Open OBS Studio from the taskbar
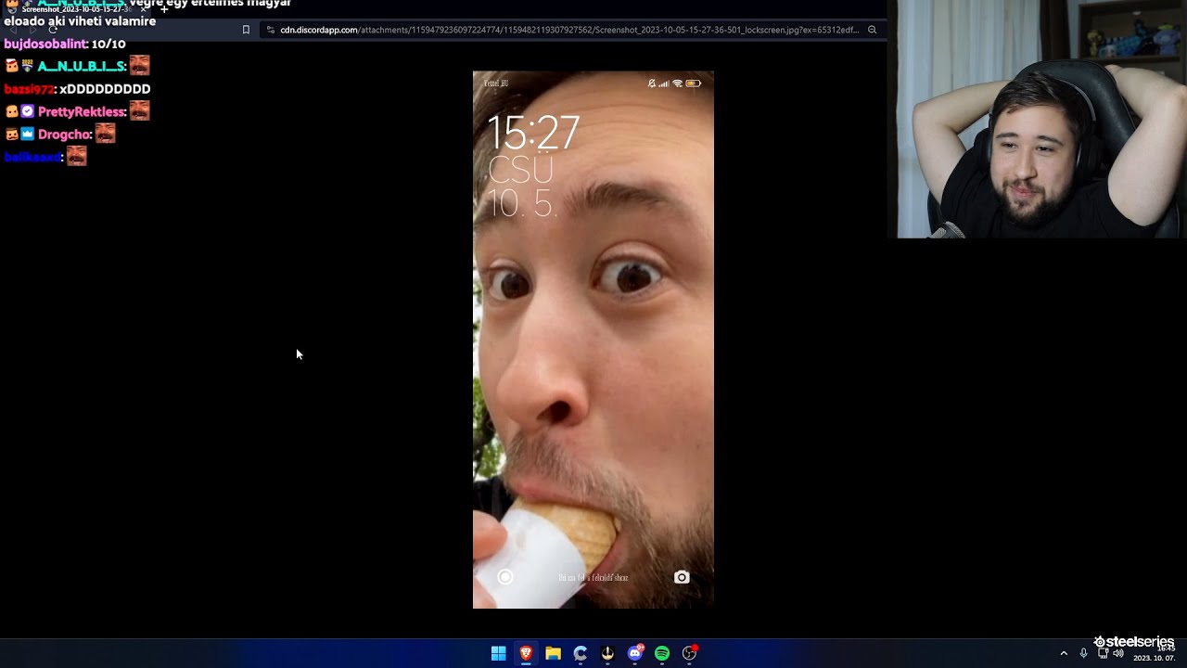 pos(689,653)
